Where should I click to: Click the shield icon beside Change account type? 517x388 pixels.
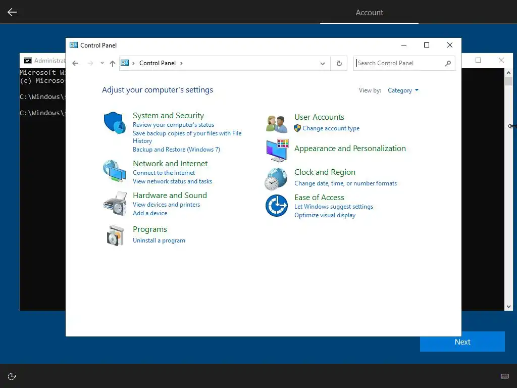(297, 128)
